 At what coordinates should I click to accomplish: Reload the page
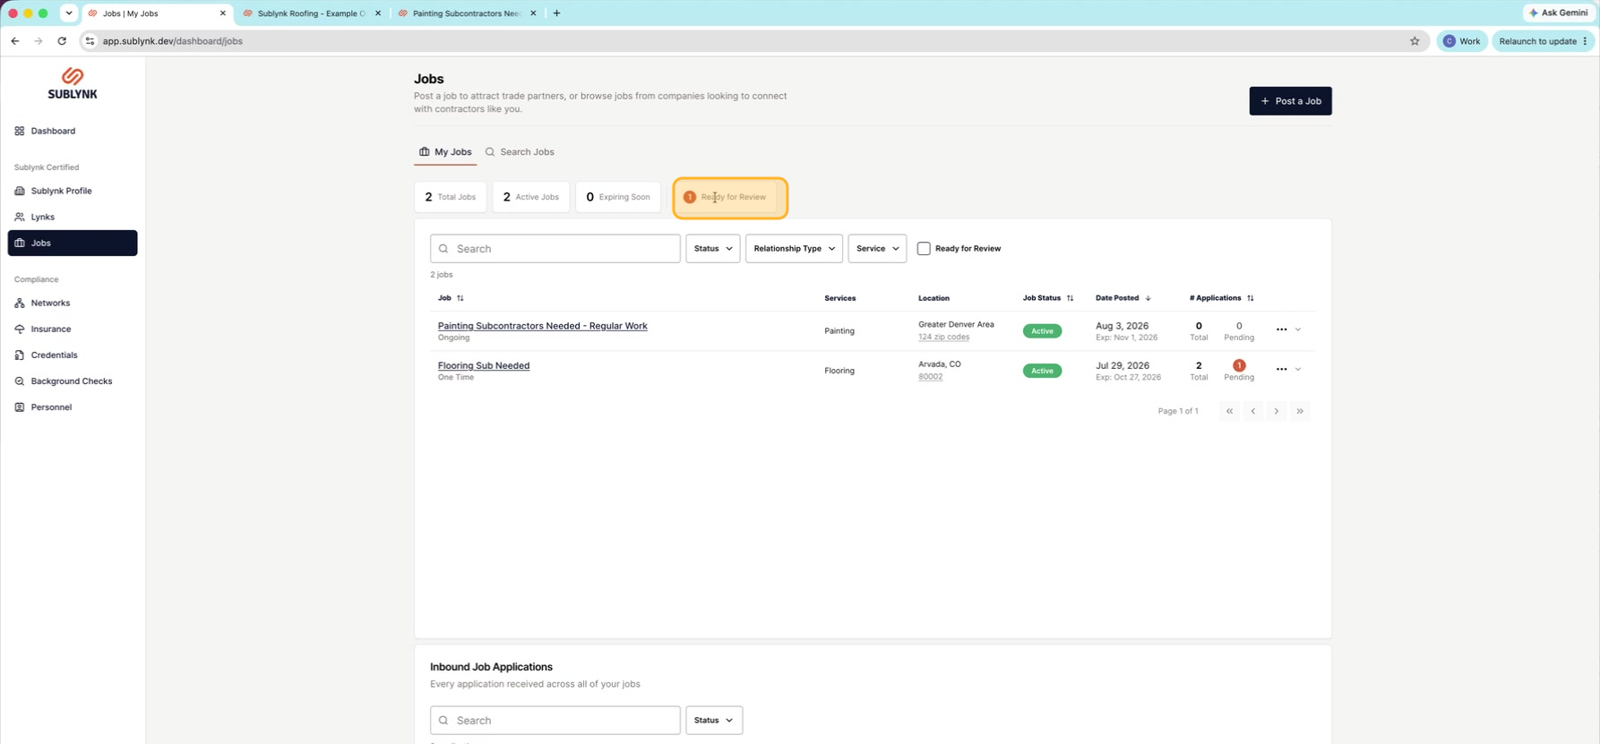(62, 41)
